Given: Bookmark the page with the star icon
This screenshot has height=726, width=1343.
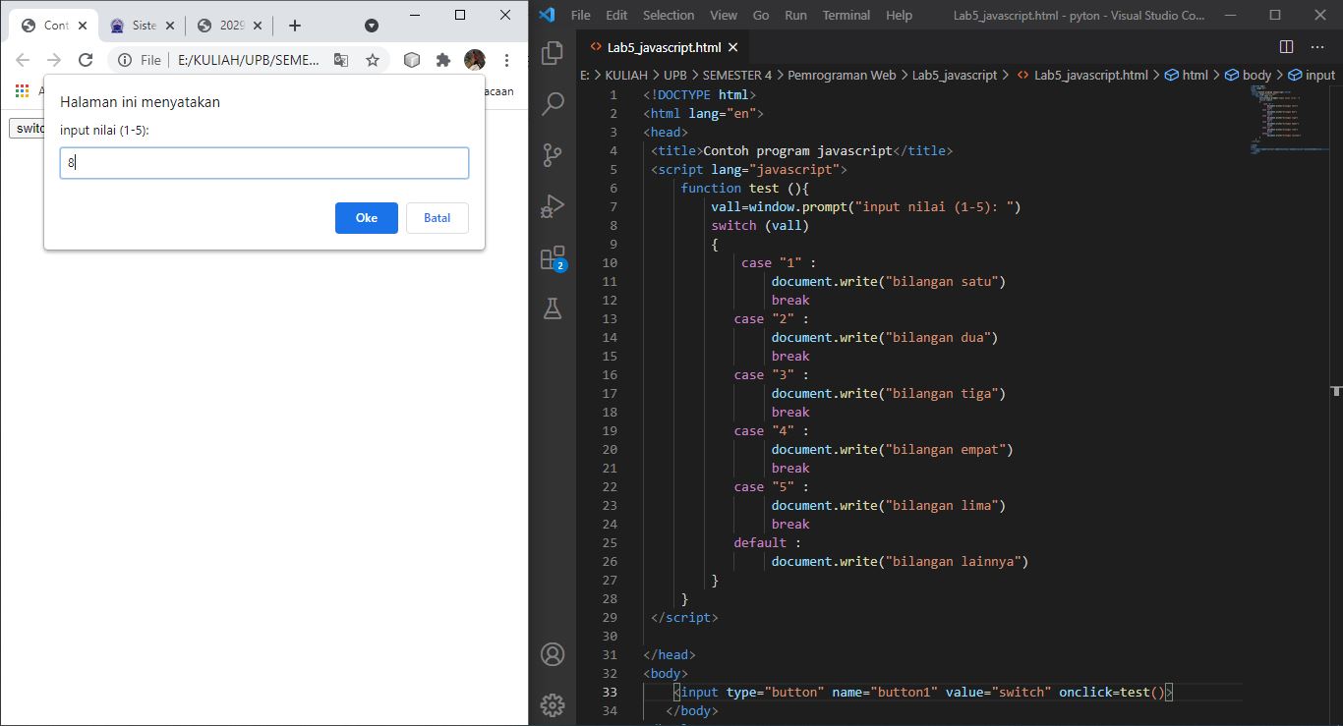Looking at the screenshot, I should [x=373, y=60].
